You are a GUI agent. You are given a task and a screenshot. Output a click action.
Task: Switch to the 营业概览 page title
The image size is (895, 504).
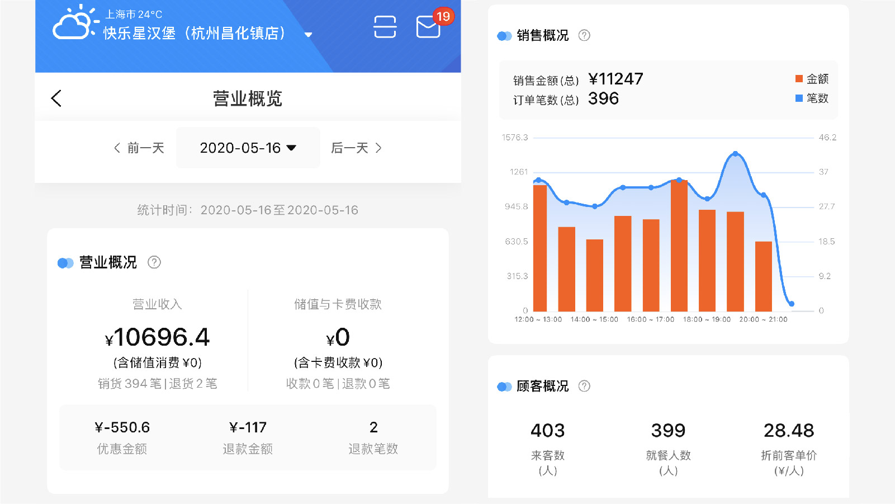(x=248, y=99)
